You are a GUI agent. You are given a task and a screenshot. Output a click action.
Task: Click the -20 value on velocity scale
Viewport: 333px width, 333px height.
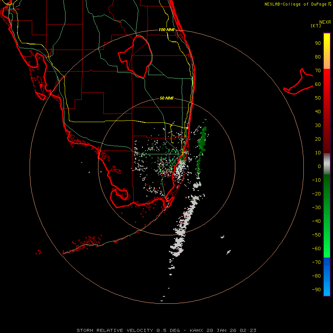tap(316, 194)
